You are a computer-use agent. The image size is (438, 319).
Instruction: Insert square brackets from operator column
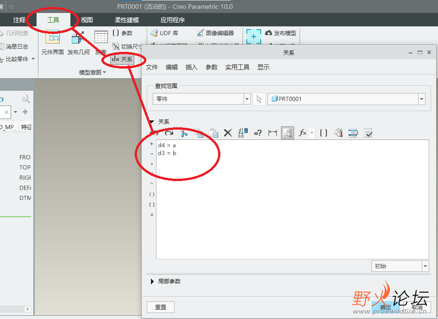pos(152,205)
